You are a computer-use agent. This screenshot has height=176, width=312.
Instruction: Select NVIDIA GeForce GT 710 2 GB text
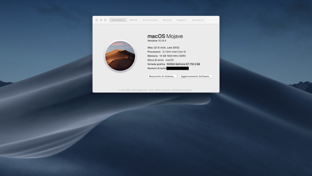183,64
